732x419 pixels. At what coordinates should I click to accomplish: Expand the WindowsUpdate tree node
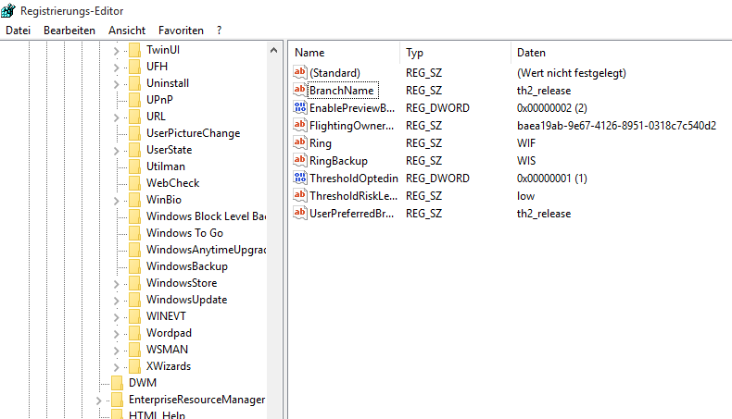[116, 301]
